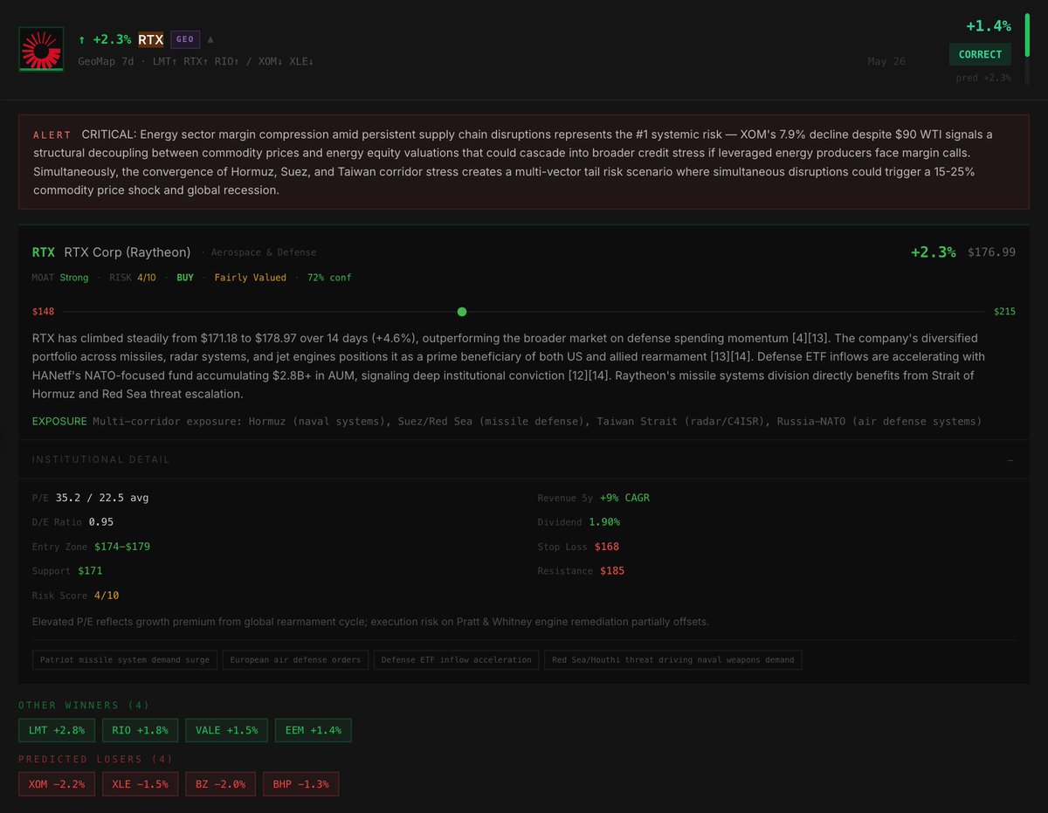Viewport: 1048px width, 813px height.
Task: Click the Resistance $185 value
Action: click(612, 571)
